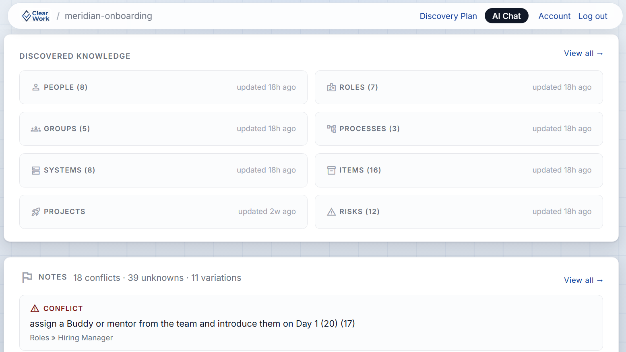Click the CONFLICT label text

pyautogui.click(x=63, y=309)
